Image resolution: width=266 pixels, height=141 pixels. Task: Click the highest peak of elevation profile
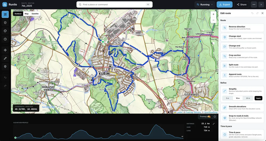(x=156, y=125)
